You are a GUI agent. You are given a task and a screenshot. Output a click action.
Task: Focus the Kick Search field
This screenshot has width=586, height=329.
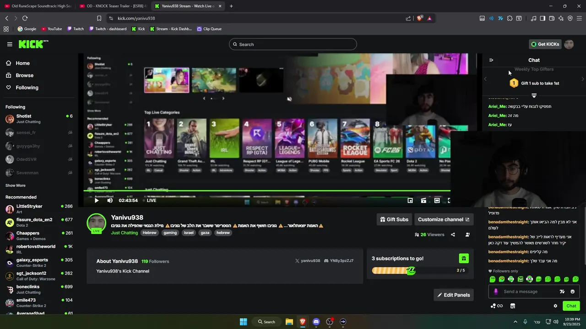293,44
